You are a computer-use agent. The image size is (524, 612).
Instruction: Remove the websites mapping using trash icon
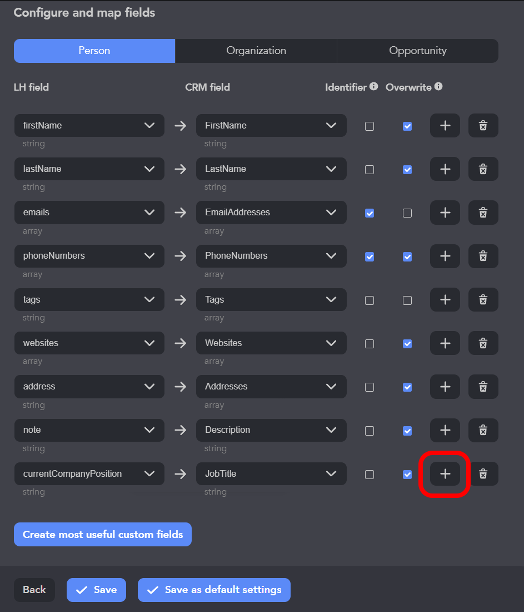coord(483,343)
